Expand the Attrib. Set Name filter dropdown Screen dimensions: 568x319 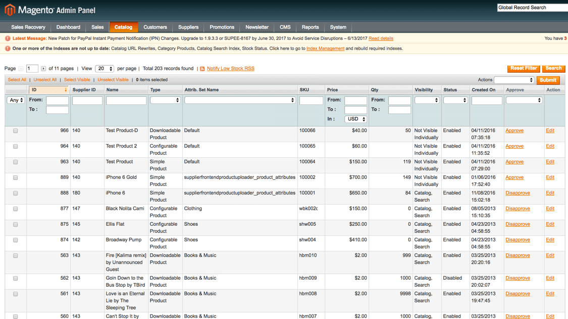[x=239, y=100]
